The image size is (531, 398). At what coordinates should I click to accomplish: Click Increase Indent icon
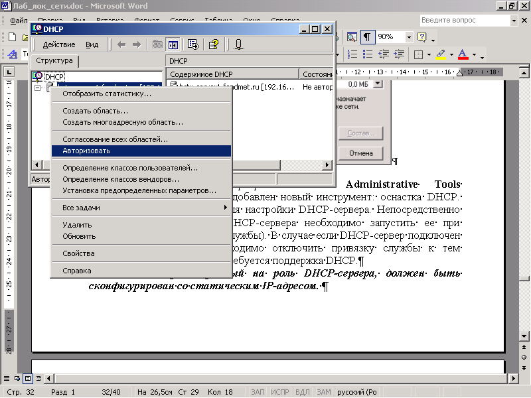[400, 54]
